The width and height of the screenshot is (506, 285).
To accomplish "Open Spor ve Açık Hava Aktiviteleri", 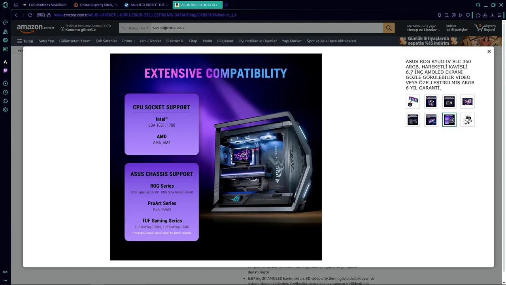I will click(331, 41).
